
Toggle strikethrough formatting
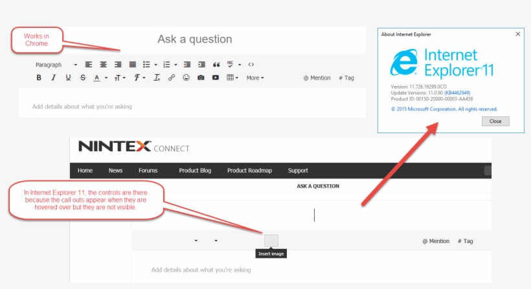point(83,78)
